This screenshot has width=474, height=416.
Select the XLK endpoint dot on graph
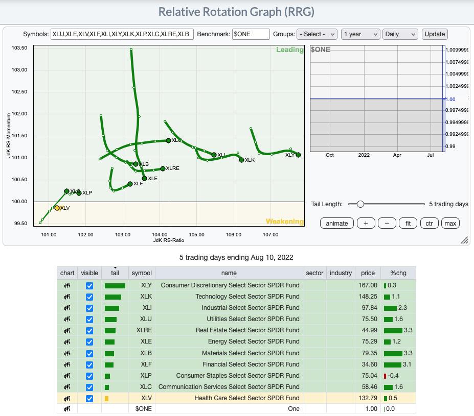pyautogui.click(x=241, y=160)
